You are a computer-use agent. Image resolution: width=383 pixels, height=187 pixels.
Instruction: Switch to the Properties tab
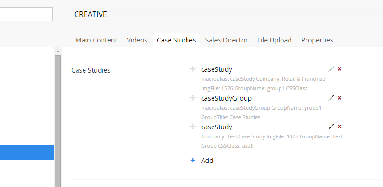pos(317,40)
